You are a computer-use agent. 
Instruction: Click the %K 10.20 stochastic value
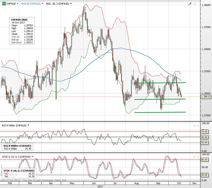pyautogui.click(x=31, y=176)
